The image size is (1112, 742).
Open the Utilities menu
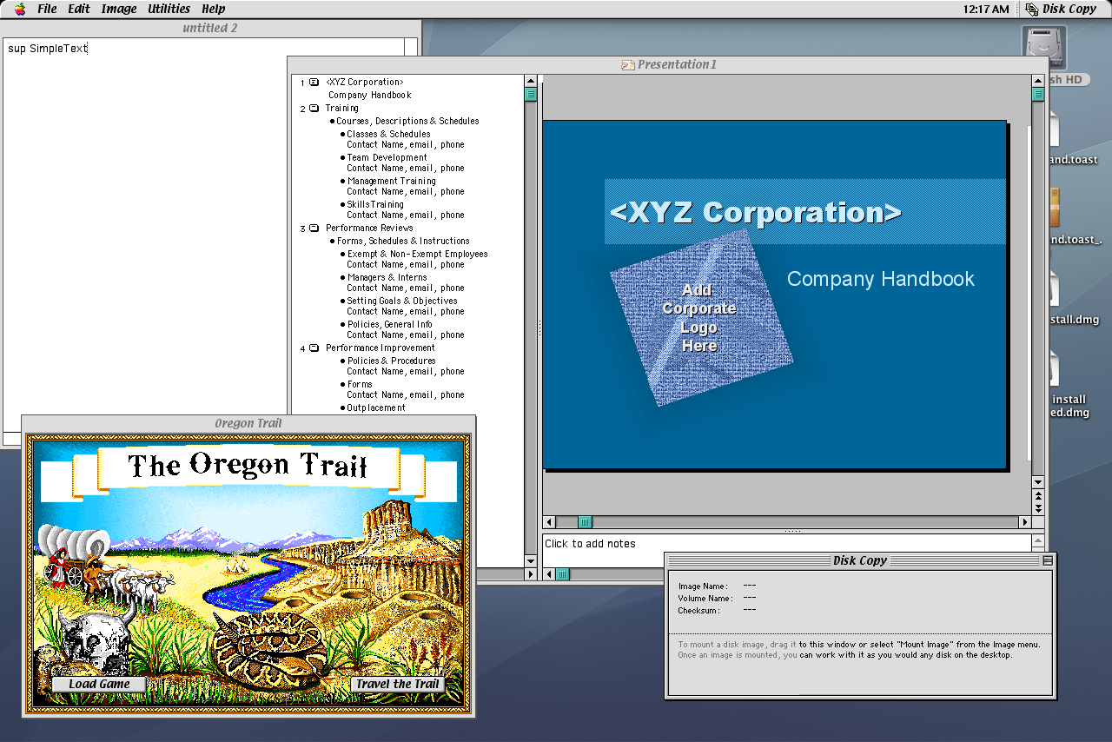pyautogui.click(x=168, y=9)
